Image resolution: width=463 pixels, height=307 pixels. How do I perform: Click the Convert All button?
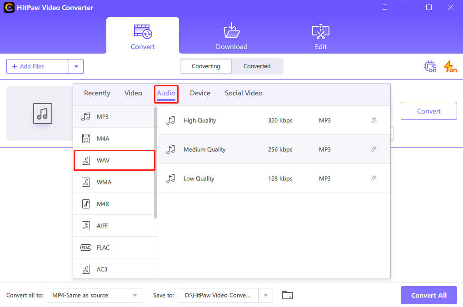tap(429, 295)
